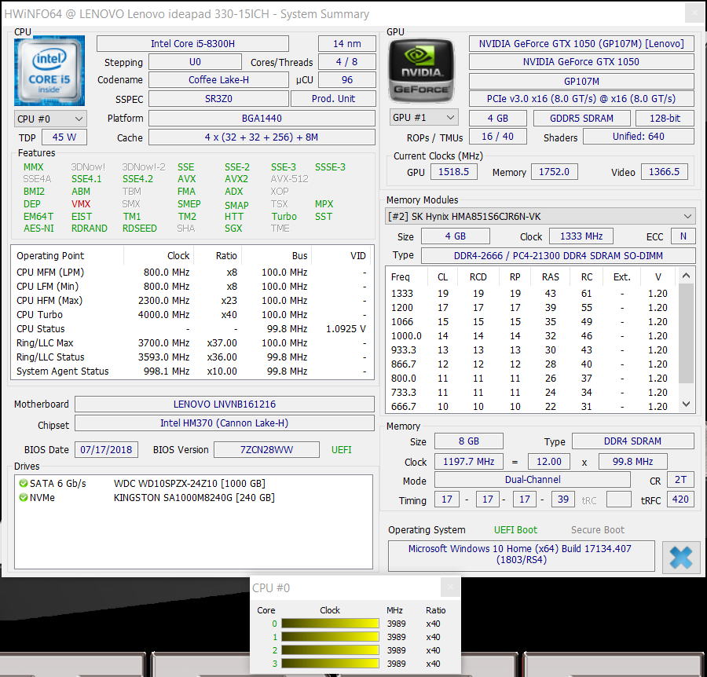
Task: Open the GPU #1 selector dropdown
Action: [424, 118]
